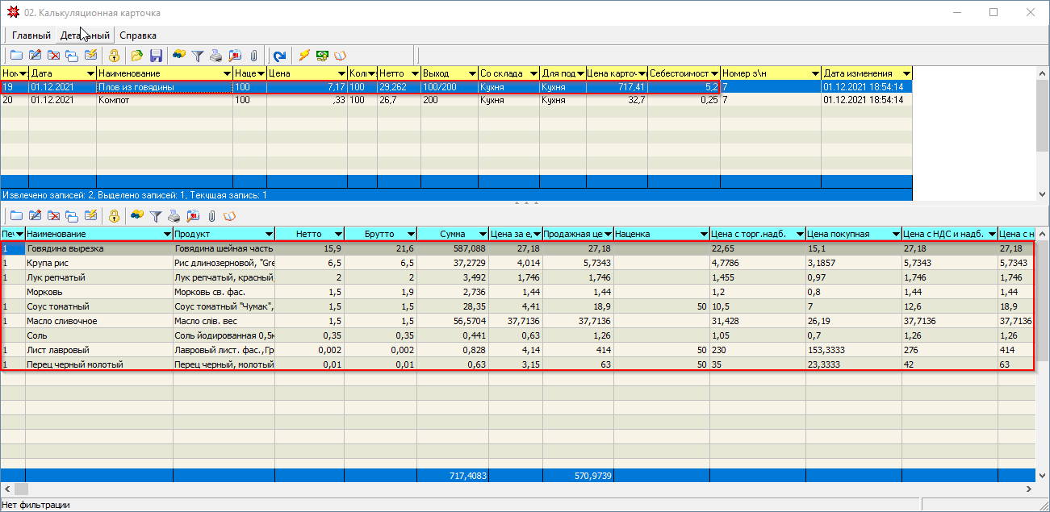
Task: Click the refresh arrow in the top toolbar
Action: (280, 56)
